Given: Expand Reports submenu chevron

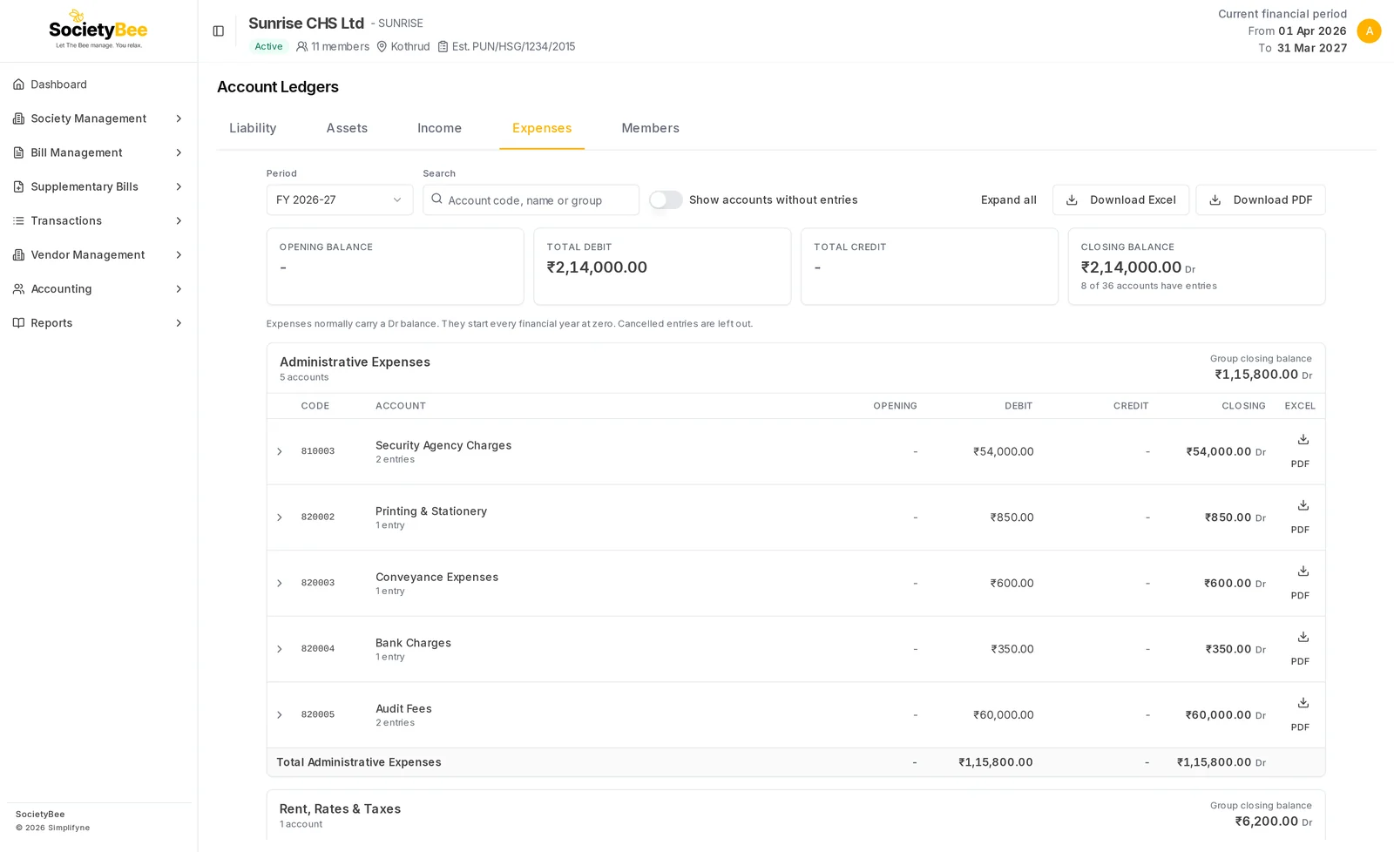Looking at the screenshot, I should point(179,322).
